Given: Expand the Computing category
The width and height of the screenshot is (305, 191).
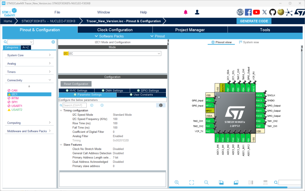Looking at the screenshot, I should [29, 123].
